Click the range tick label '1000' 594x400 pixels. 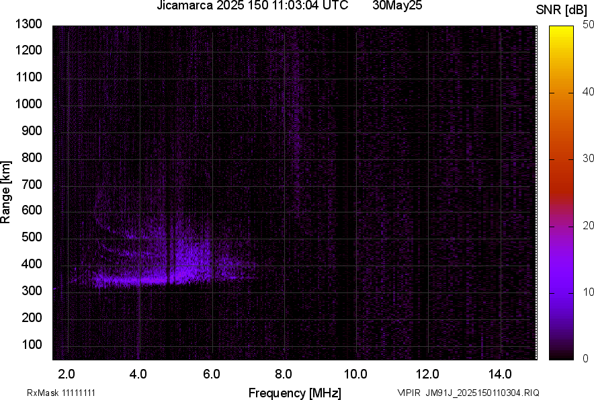(28, 104)
